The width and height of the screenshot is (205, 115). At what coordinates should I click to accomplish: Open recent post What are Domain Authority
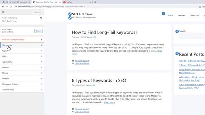[192, 86]
